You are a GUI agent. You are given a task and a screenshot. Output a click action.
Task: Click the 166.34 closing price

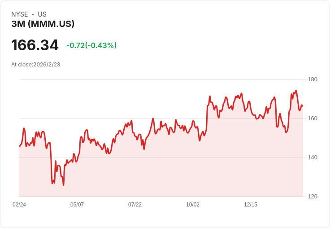coord(35,45)
